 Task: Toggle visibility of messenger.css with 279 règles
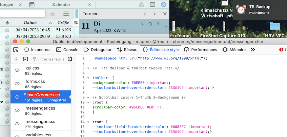coord(17,124)
